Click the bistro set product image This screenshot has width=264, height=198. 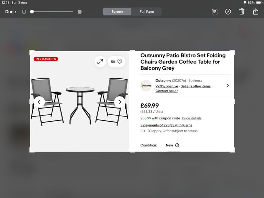coord(79,101)
